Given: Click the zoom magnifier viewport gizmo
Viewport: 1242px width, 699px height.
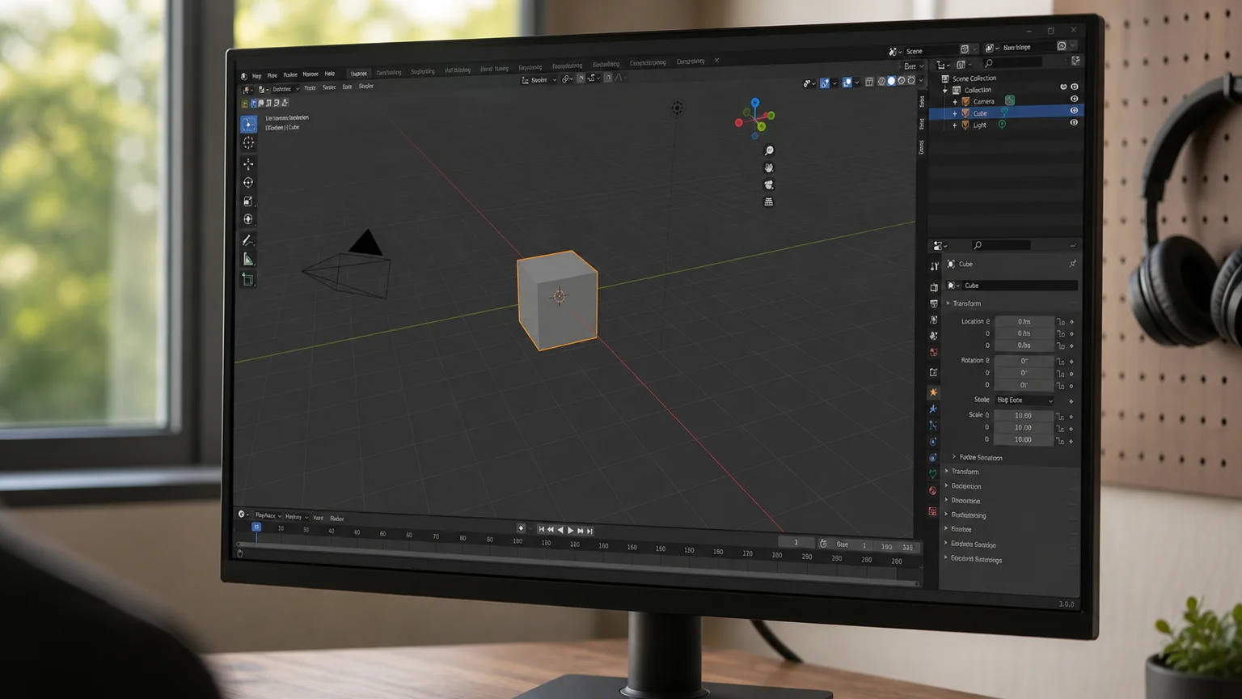Looking at the screenshot, I should [769, 150].
